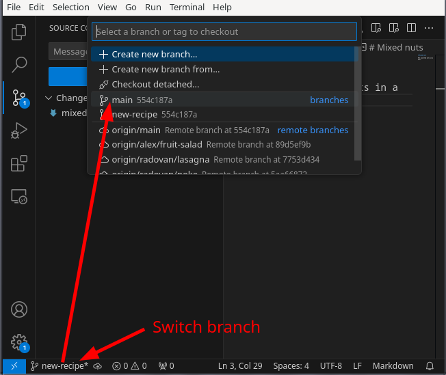Image resolution: width=446 pixels, height=375 pixels.
Task: Open the Manage gear icon
Action: [19, 343]
